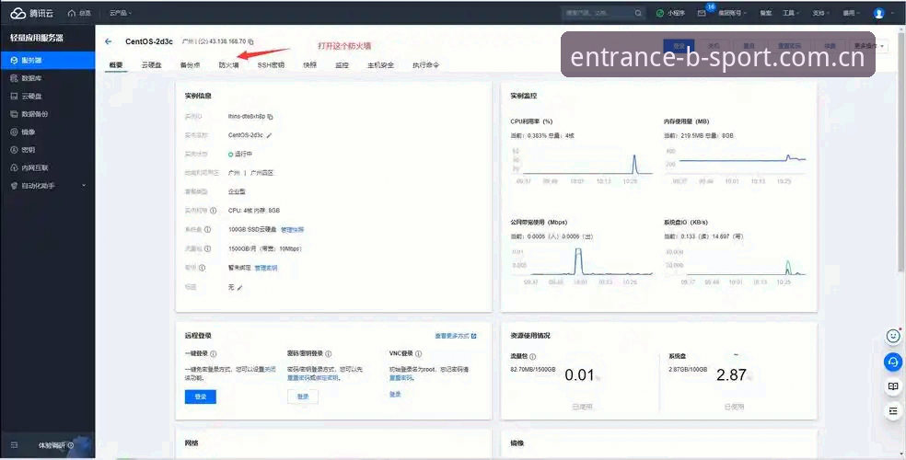The width and height of the screenshot is (906, 460).
Task: Copy the instance ID icon
Action: (270, 117)
